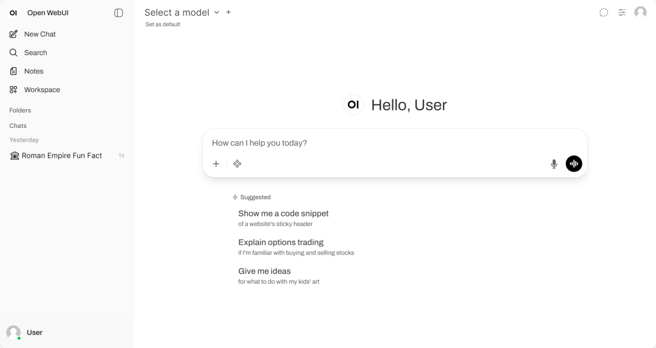Select the Explain options trading suggestion
Image resolution: width=656 pixels, height=348 pixels.
click(x=296, y=247)
